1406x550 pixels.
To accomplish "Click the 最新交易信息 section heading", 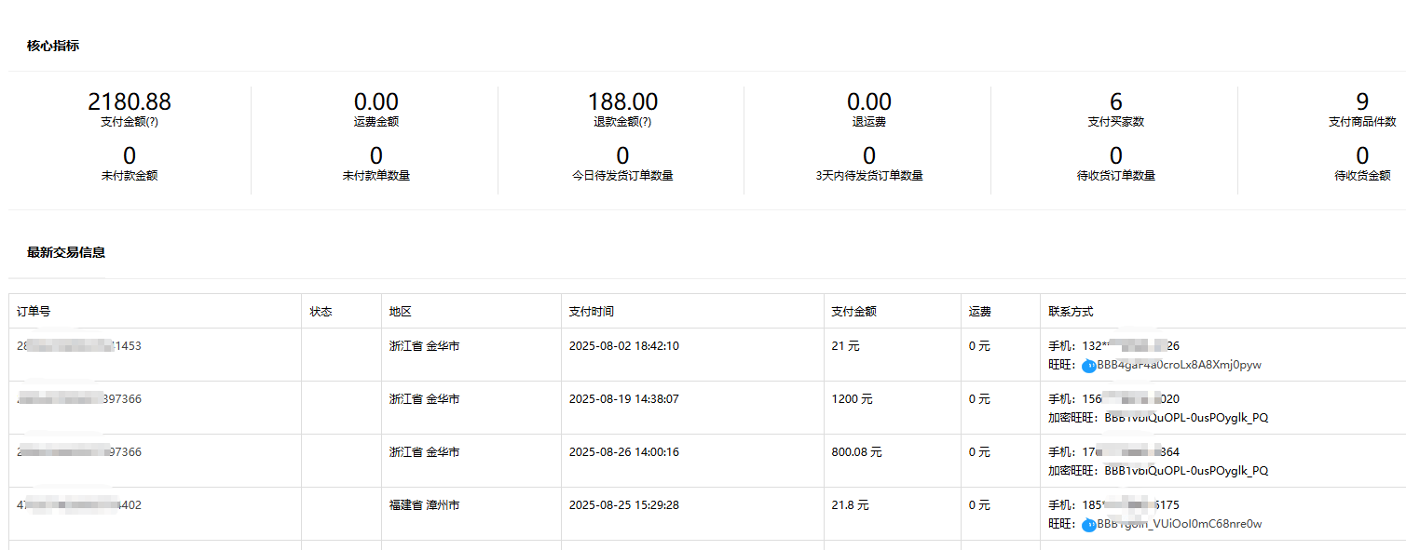I will 66,252.
